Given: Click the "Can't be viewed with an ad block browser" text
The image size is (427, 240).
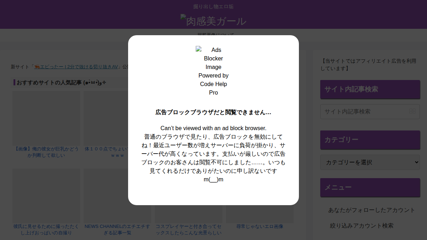Looking at the screenshot, I should pos(213,128).
